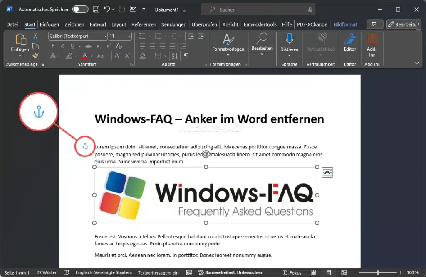Toggle strikethrough formatting

point(88,46)
